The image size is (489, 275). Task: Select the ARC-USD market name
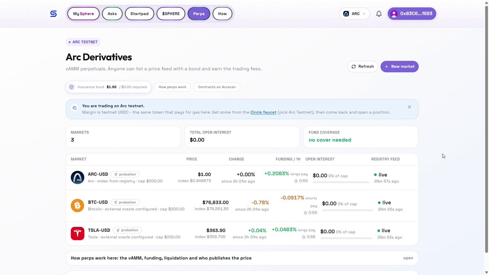[98, 174]
